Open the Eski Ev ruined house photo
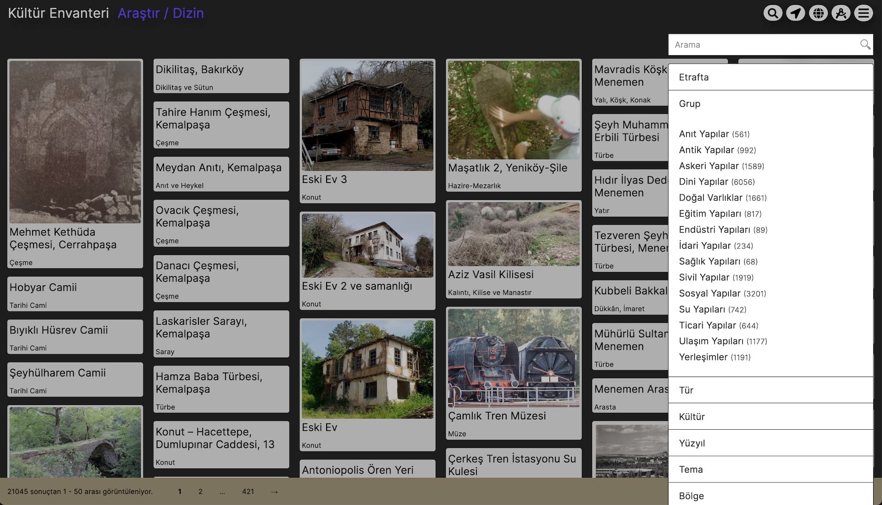This screenshot has height=505, width=882. 367,369
